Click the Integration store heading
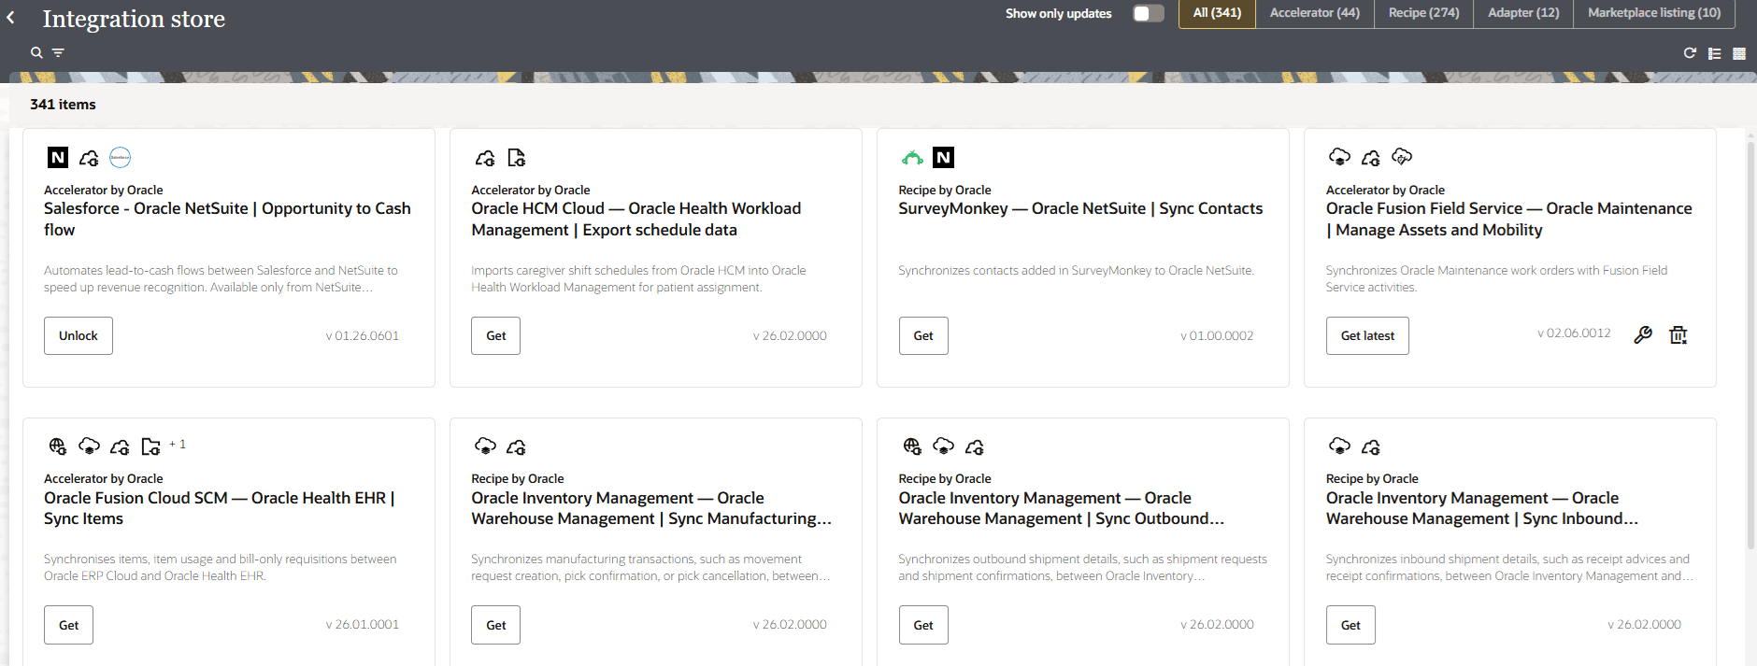Viewport: 1757px width, 666px height. pyautogui.click(x=134, y=19)
